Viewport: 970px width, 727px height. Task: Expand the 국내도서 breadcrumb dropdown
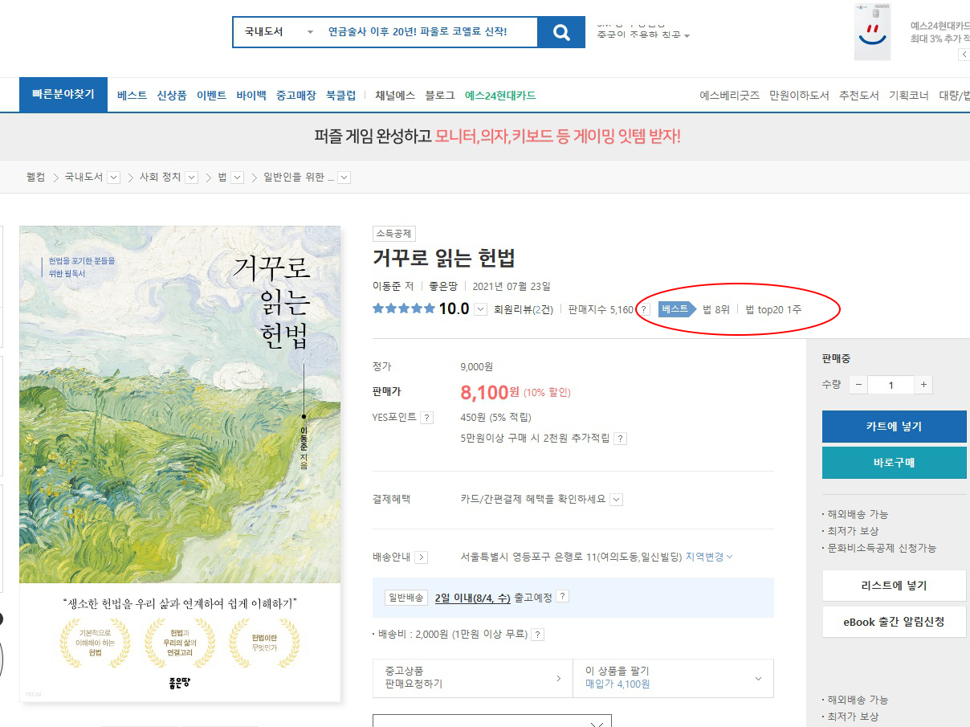click(113, 178)
